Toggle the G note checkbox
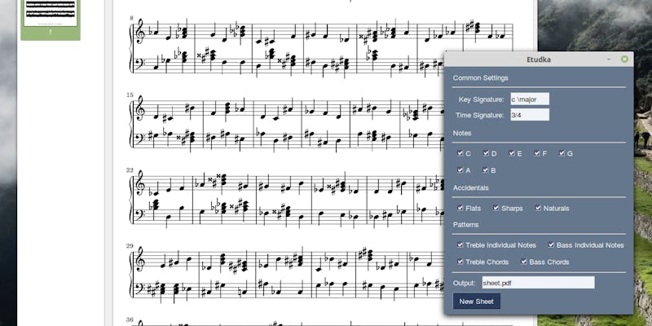 point(562,153)
